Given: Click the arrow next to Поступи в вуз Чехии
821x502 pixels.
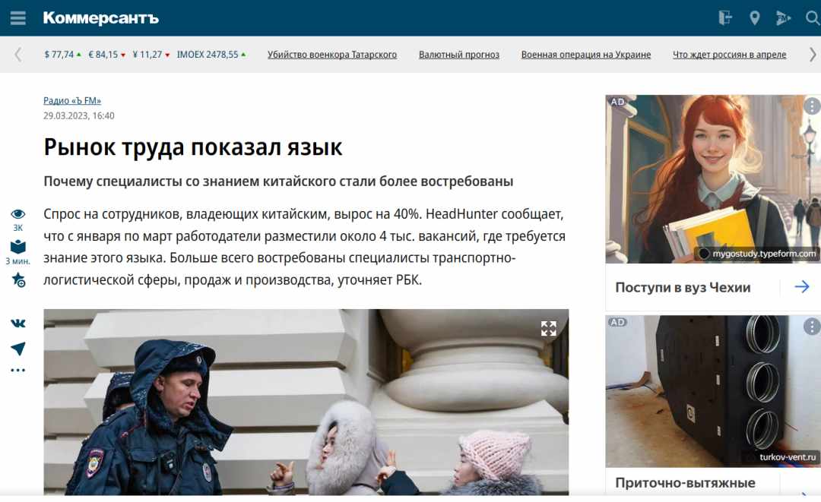Looking at the screenshot, I should pos(802,286).
